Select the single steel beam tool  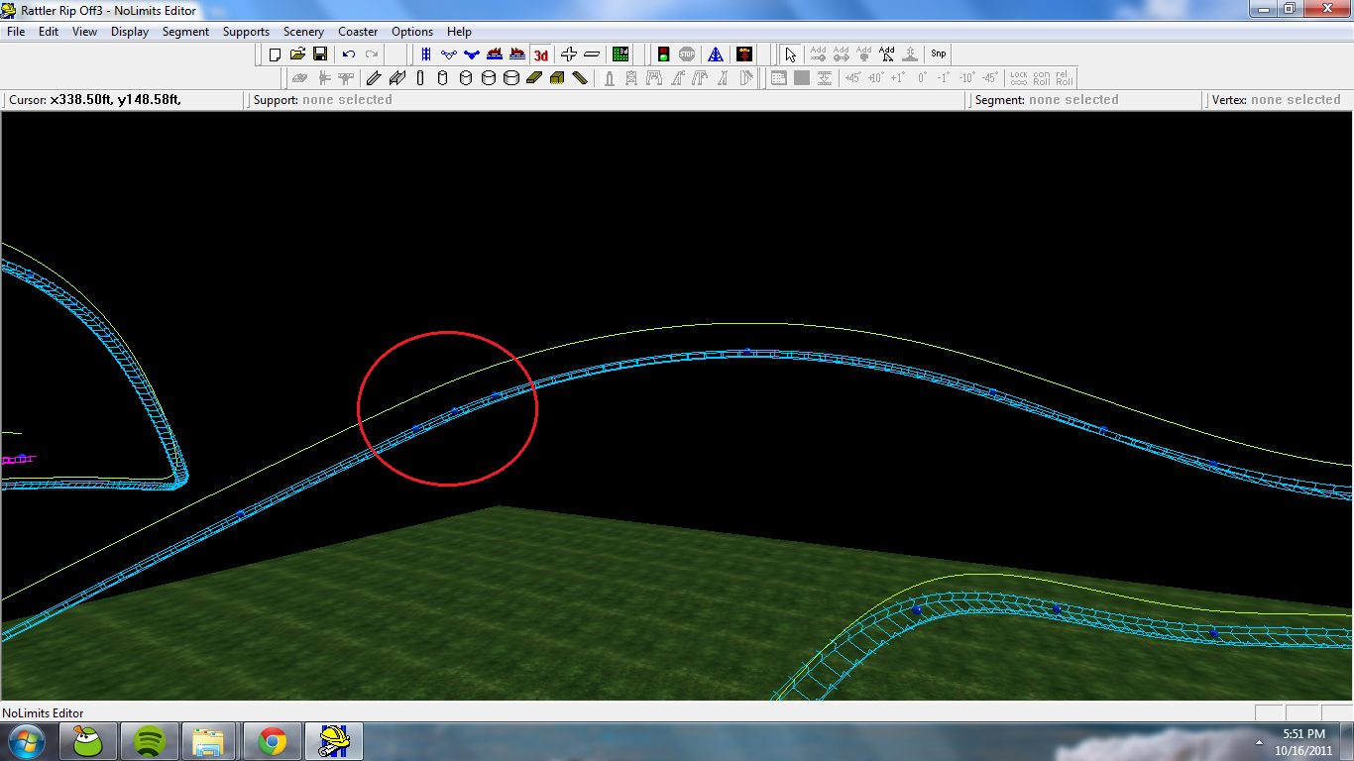374,77
